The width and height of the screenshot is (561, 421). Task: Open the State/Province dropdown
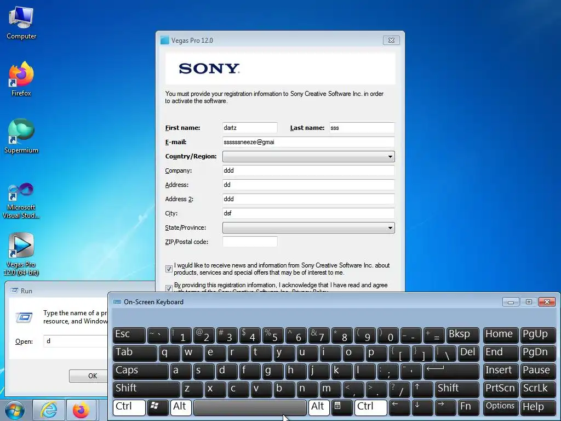tap(308, 227)
